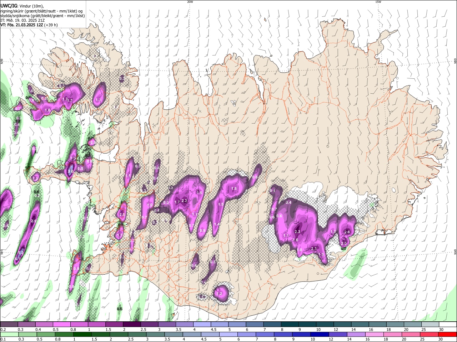Pick the snow-scale swatch labeled 14
The width and height of the screenshot is (457, 342).
(360, 325)
